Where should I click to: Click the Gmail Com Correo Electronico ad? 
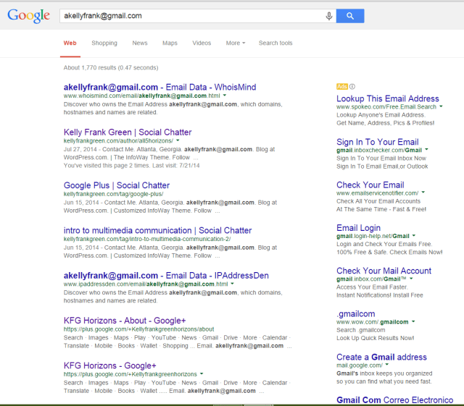(x=394, y=399)
